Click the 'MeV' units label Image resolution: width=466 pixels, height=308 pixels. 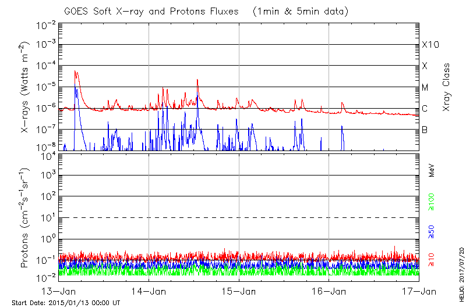pos(432,170)
